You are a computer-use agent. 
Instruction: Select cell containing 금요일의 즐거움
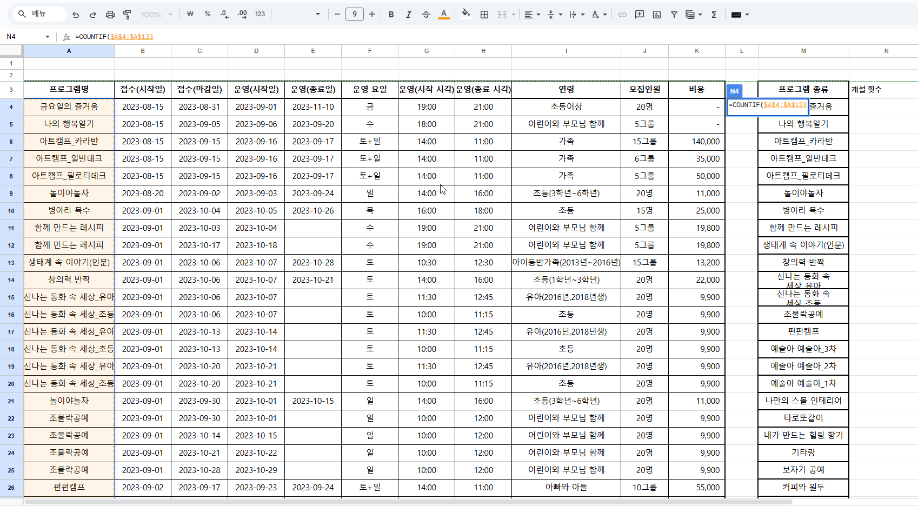pyautogui.click(x=69, y=107)
